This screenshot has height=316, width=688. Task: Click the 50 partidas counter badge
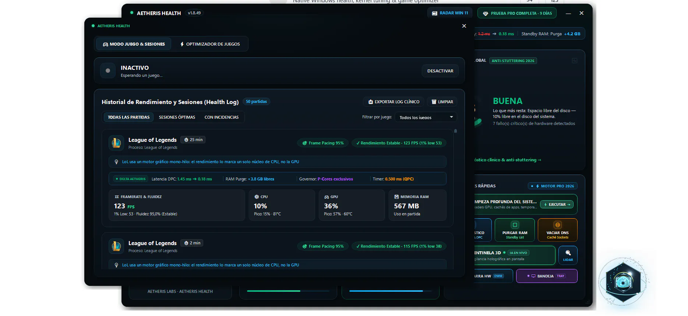[256, 101]
